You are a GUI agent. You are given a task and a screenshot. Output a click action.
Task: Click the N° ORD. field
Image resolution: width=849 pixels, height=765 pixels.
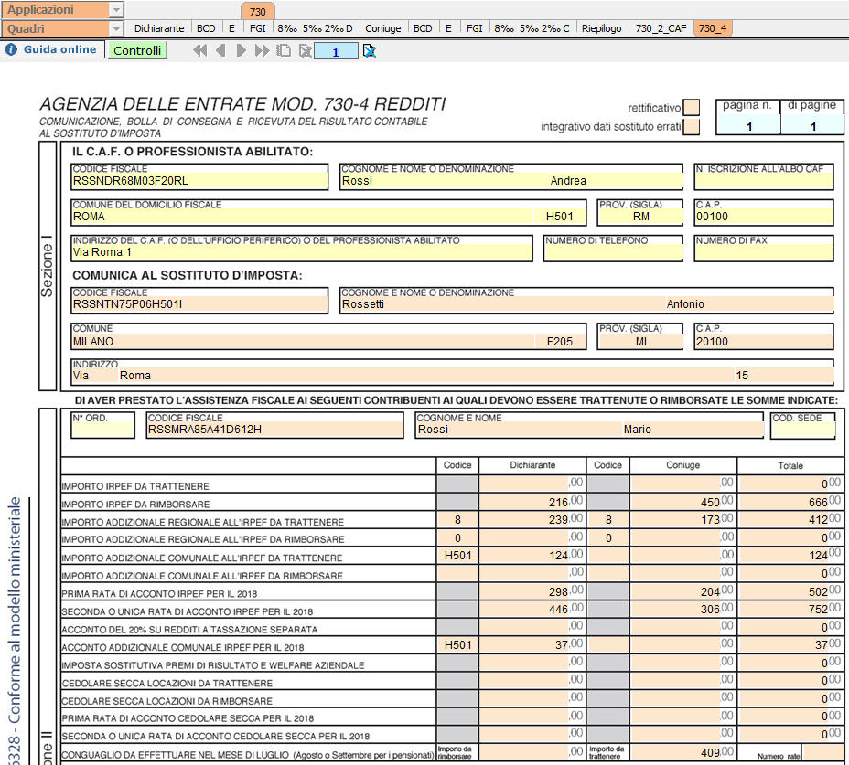coord(102,429)
